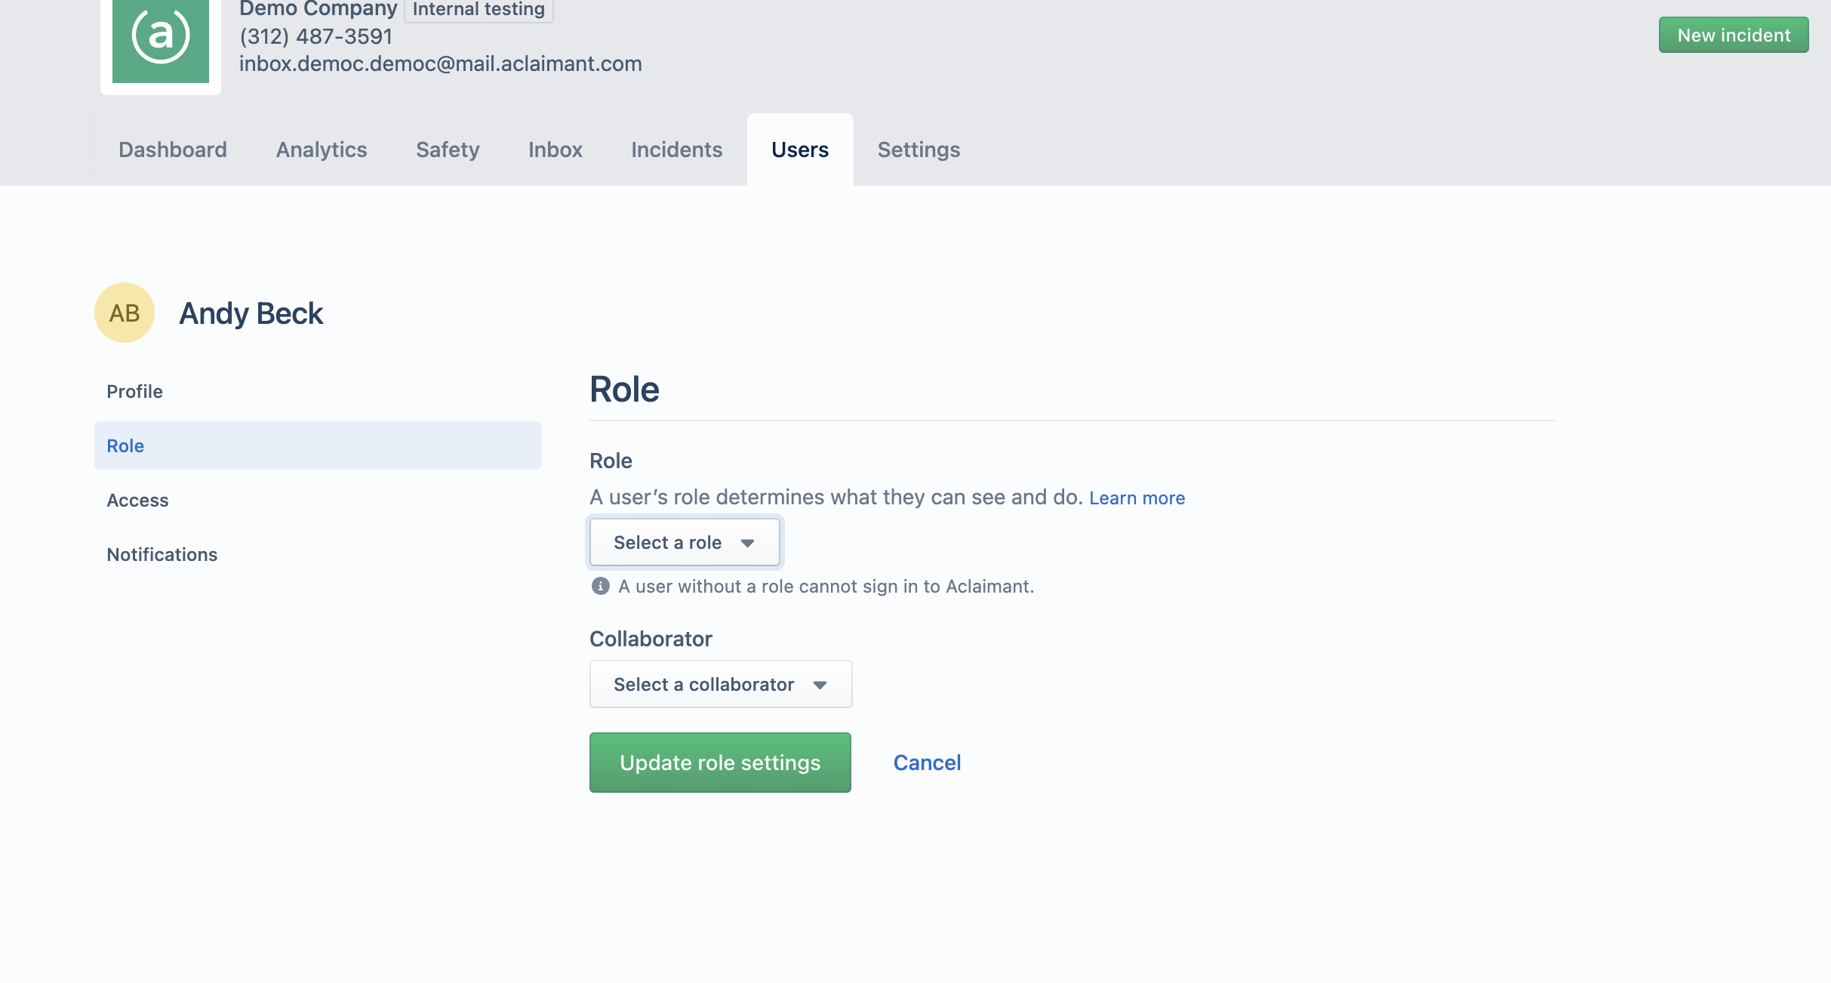Click the Andy Beck user name heading

[251, 313]
